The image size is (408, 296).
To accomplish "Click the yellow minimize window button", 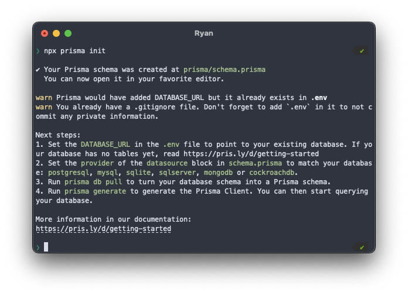I will [56, 33].
